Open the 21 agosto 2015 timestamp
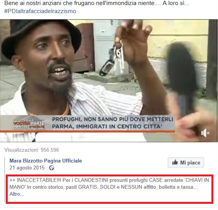 pos(27,168)
